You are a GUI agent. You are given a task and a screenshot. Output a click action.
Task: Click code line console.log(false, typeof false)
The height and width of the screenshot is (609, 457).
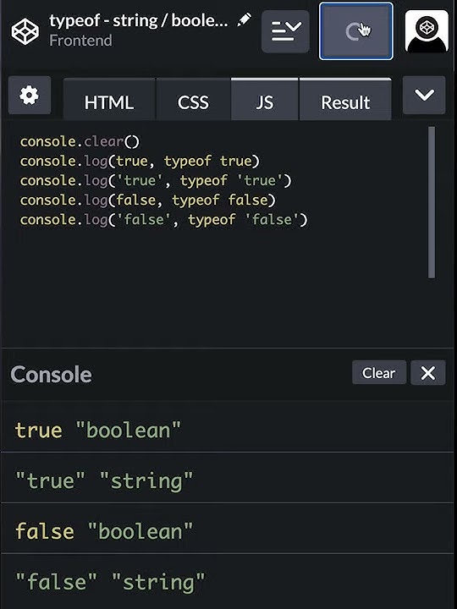click(x=147, y=200)
